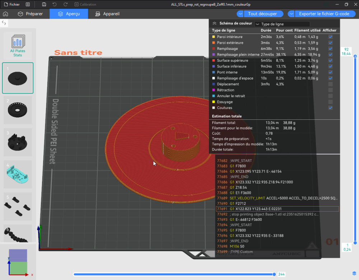Screen dimensions: 359x280
Task: Enable Essuyage visibility checkbox
Action: (330, 102)
